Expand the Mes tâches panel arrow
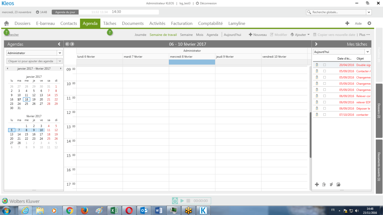 pyautogui.click(x=316, y=44)
